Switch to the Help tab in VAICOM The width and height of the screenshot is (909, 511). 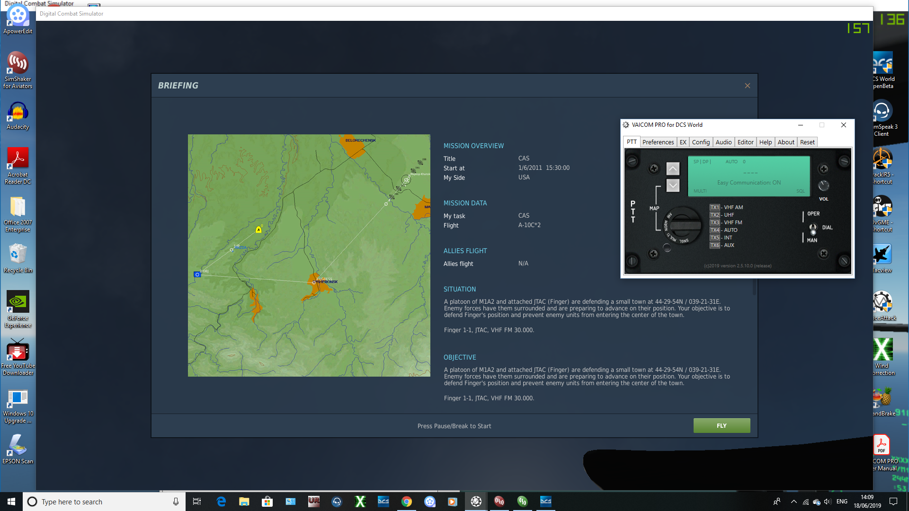pos(766,142)
